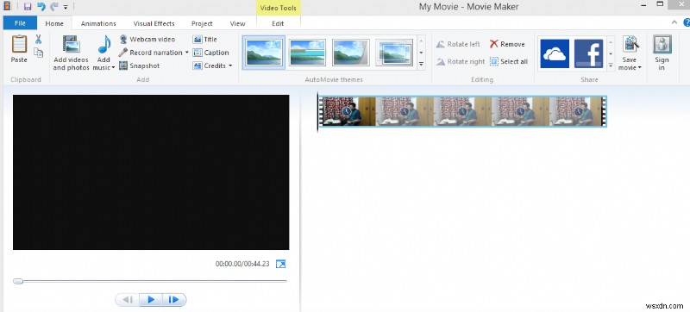Apply the third AutoMovie theme with page curl

click(x=351, y=53)
